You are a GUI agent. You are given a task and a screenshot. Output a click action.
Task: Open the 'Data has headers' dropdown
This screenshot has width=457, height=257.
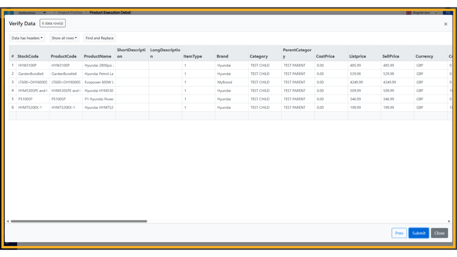27,38
